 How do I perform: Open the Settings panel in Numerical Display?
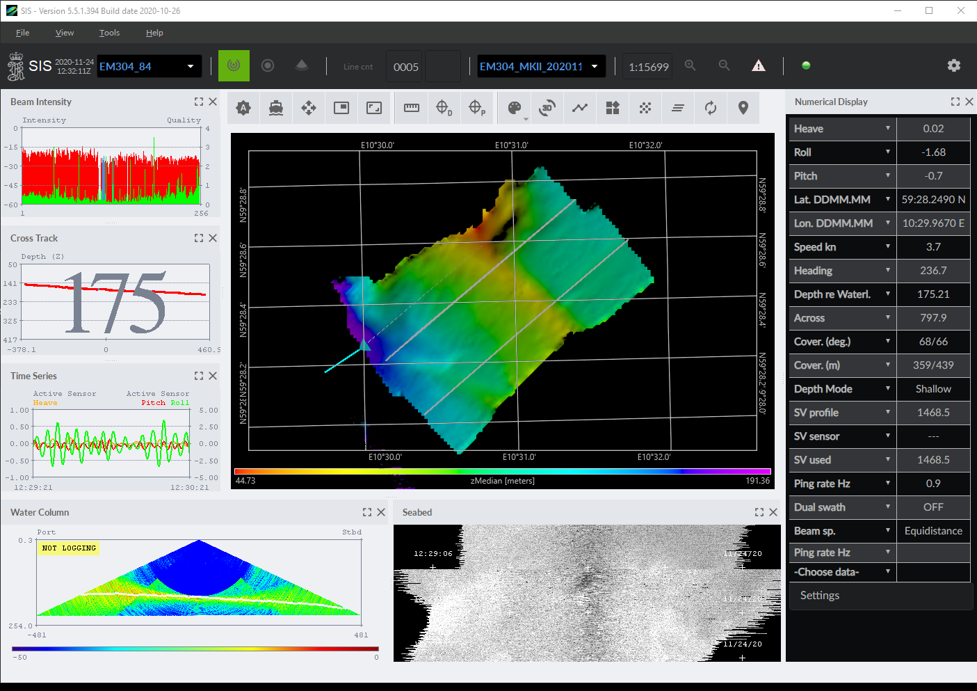point(819,595)
